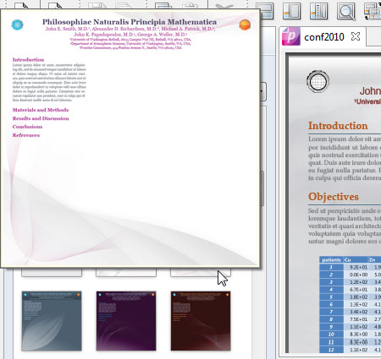
Task: Click the leftmost blank page toolbar icon
Action: click(x=21, y=5)
